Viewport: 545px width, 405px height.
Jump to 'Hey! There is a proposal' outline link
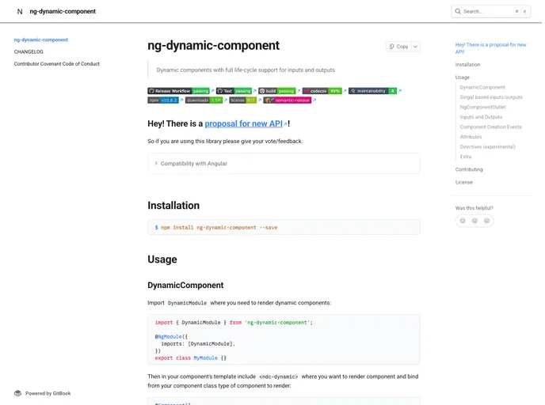491,48
